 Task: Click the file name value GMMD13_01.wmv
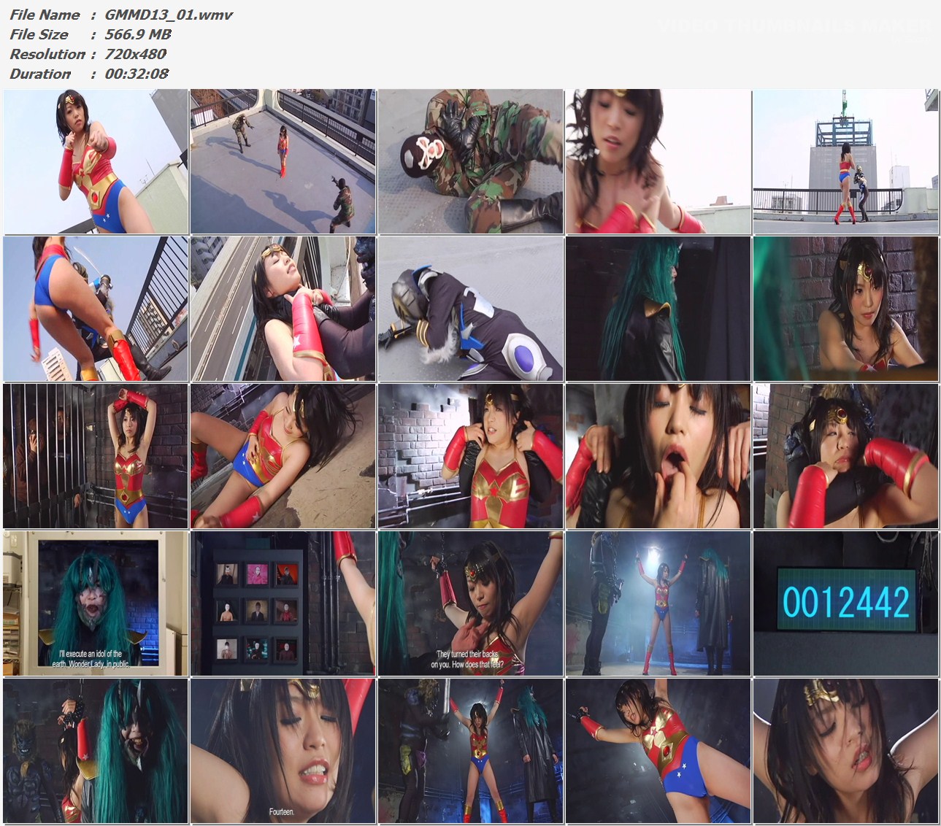[169, 15]
